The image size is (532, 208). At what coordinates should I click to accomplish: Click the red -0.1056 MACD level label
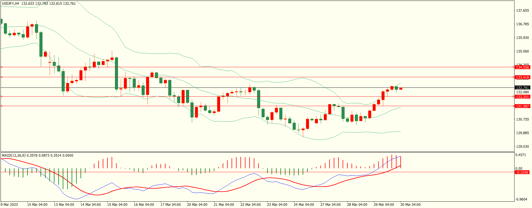tap(522, 172)
